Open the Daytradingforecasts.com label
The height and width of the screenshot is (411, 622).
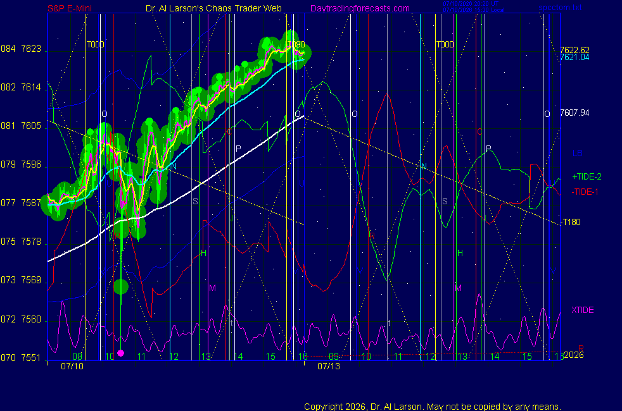pyautogui.click(x=360, y=8)
